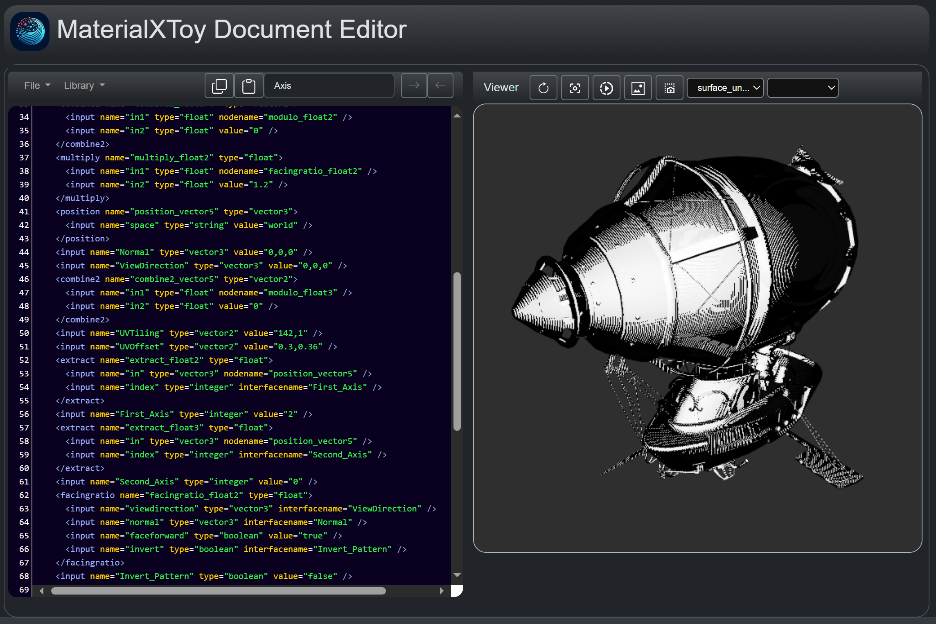Click "ViewDirection" on line 45

coord(152,266)
